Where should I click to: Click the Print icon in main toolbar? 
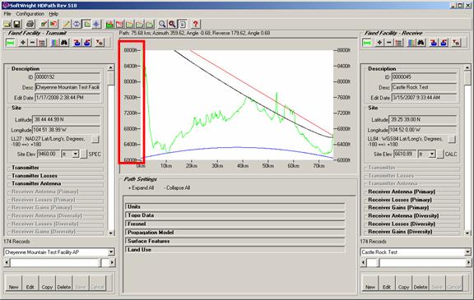tap(30, 24)
